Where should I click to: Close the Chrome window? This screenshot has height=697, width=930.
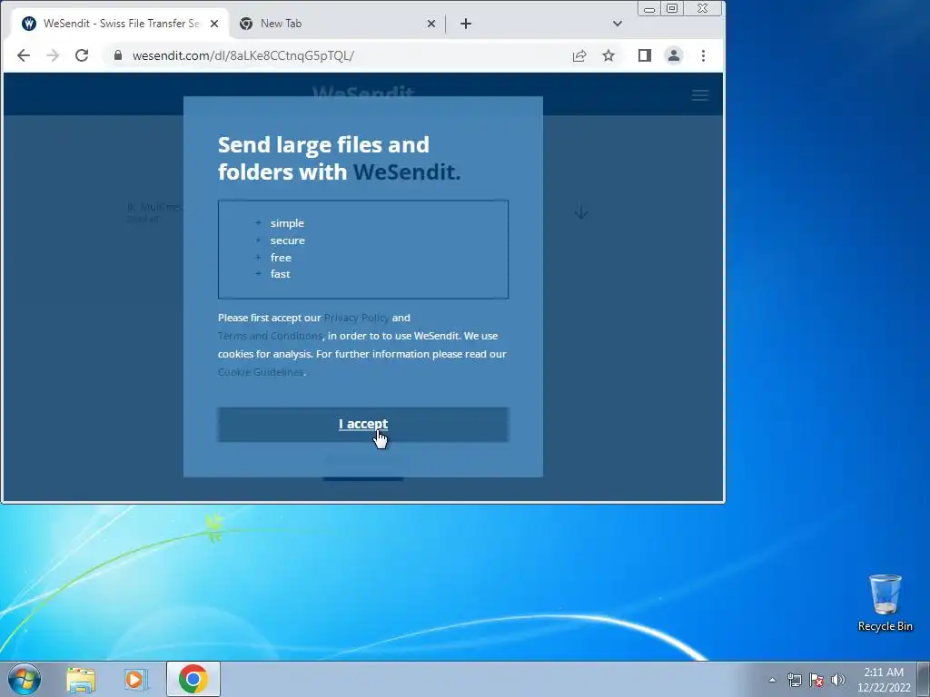(703, 9)
